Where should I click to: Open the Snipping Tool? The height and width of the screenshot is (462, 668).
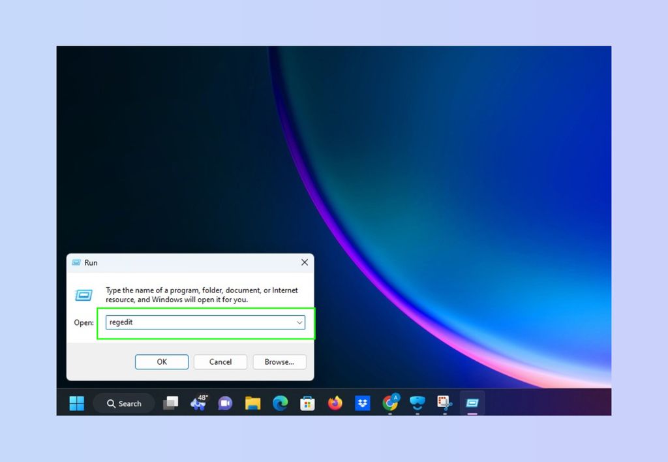tap(444, 403)
